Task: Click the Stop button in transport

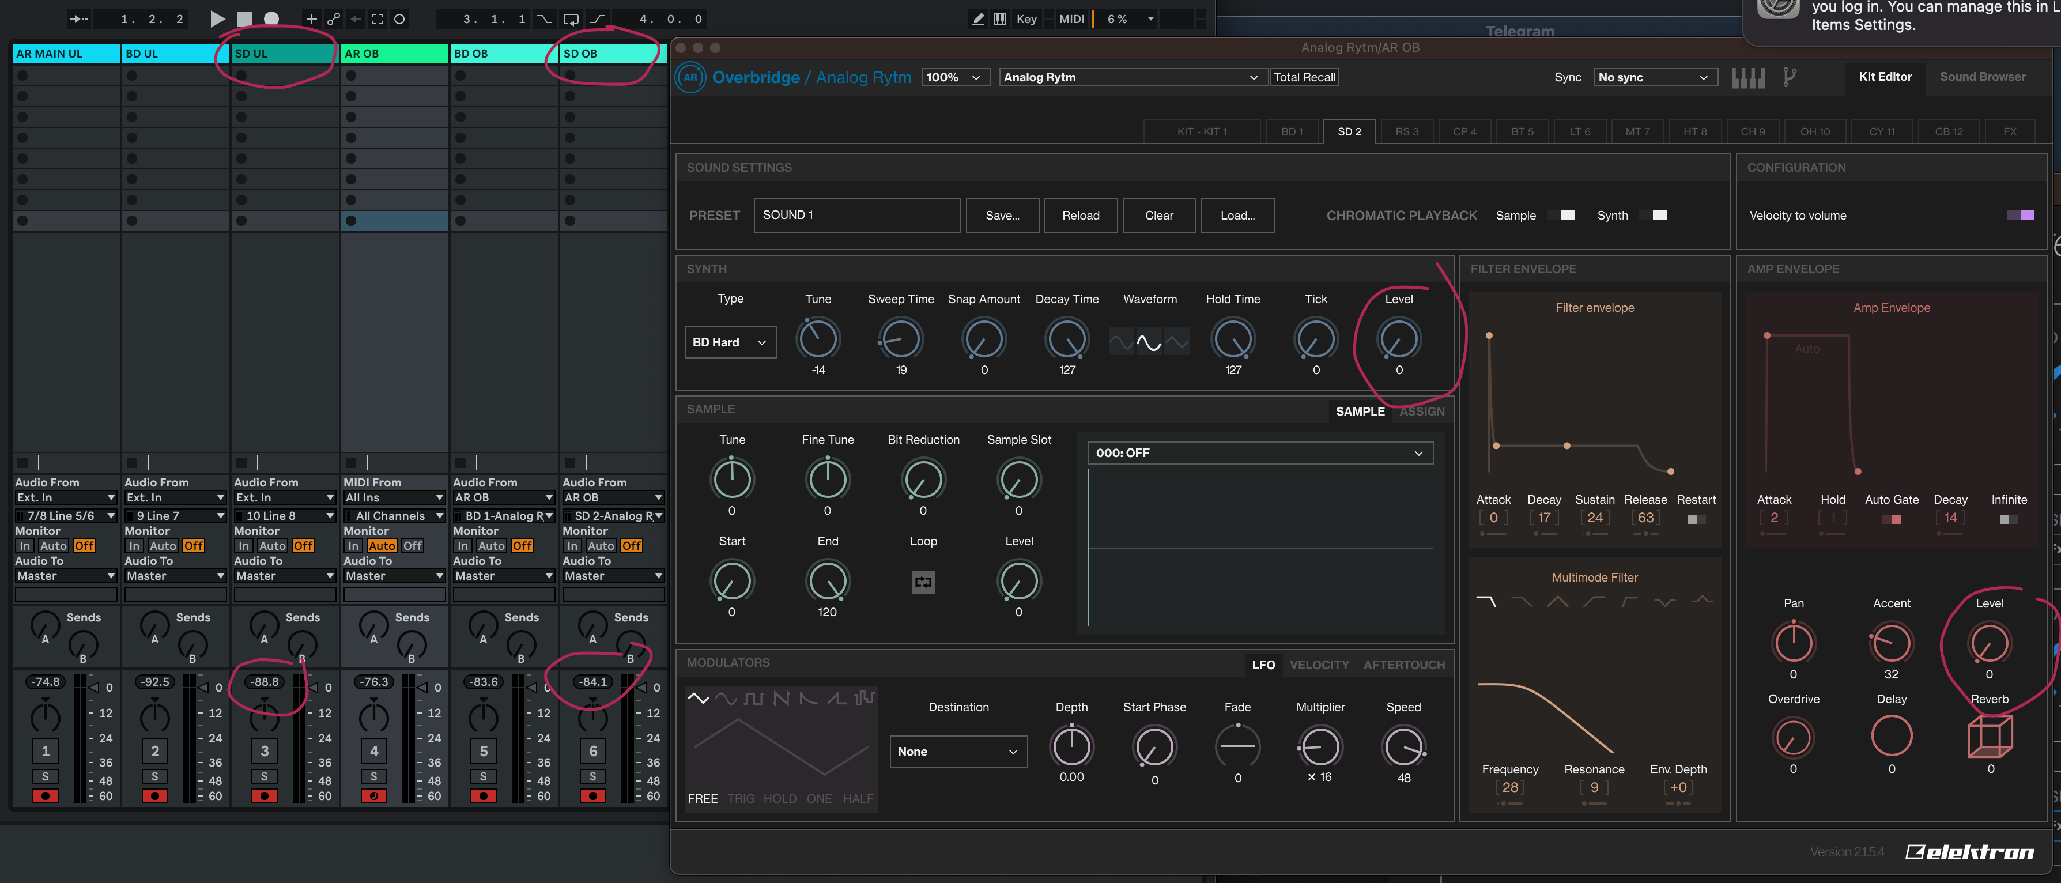Action: point(245,18)
